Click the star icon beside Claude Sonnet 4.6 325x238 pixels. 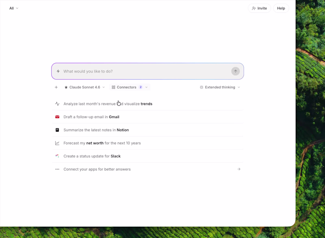coord(66,87)
